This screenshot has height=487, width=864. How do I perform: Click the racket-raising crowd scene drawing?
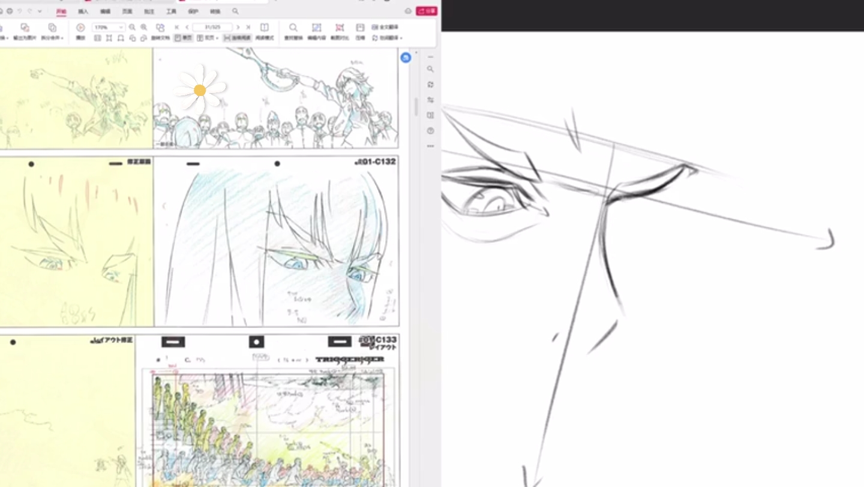[275, 98]
